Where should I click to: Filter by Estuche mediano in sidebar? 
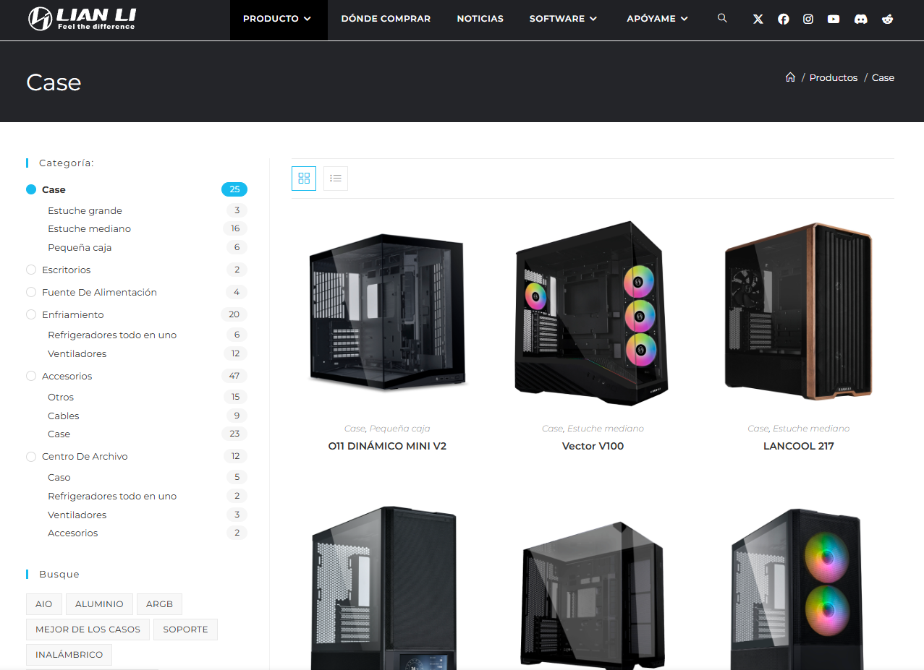click(x=89, y=228)
